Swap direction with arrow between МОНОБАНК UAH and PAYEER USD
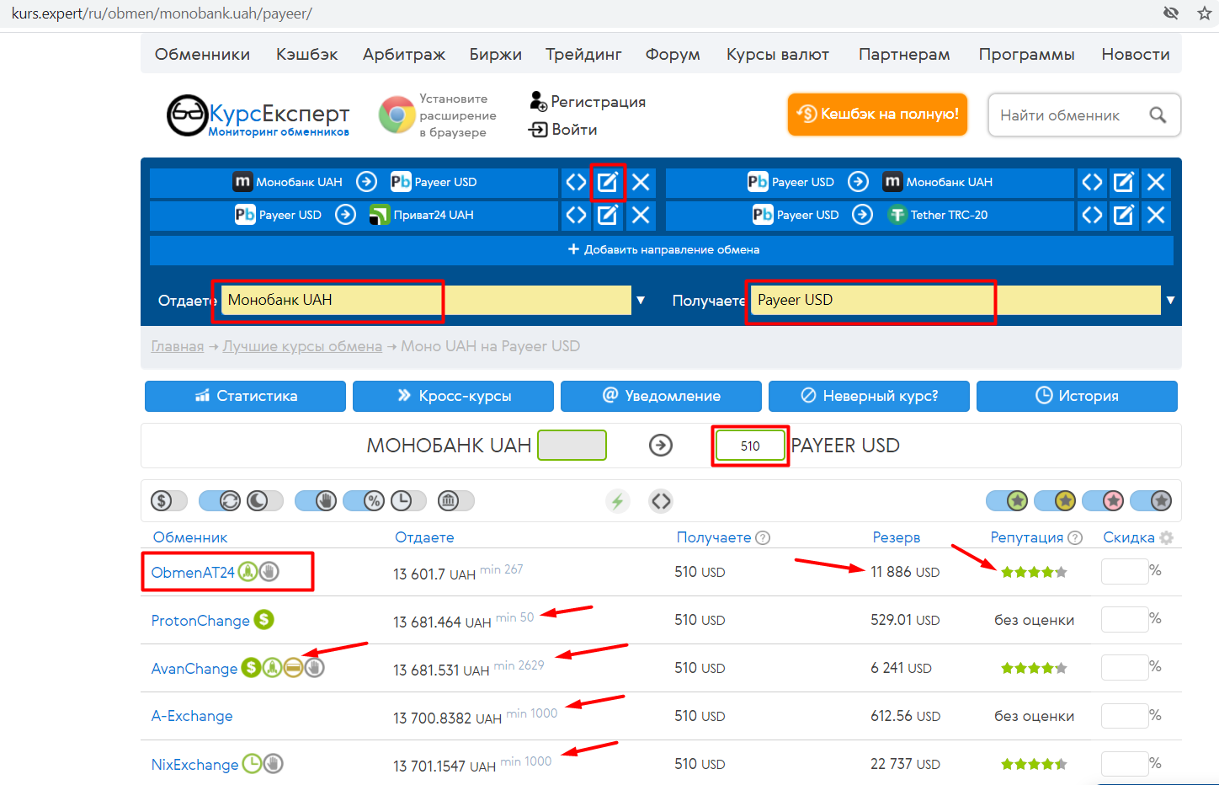Screen dimensions: 1219x785 (661, 445)
